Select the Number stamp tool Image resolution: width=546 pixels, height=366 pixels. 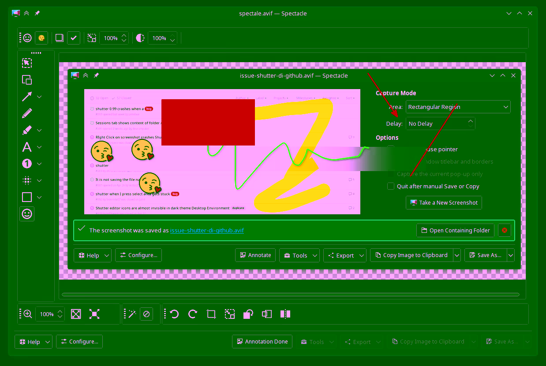[27, 164]
